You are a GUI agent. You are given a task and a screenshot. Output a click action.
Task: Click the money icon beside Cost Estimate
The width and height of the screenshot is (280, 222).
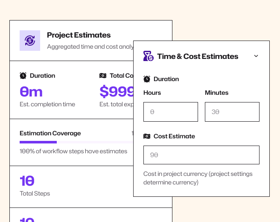coord(147,136)
